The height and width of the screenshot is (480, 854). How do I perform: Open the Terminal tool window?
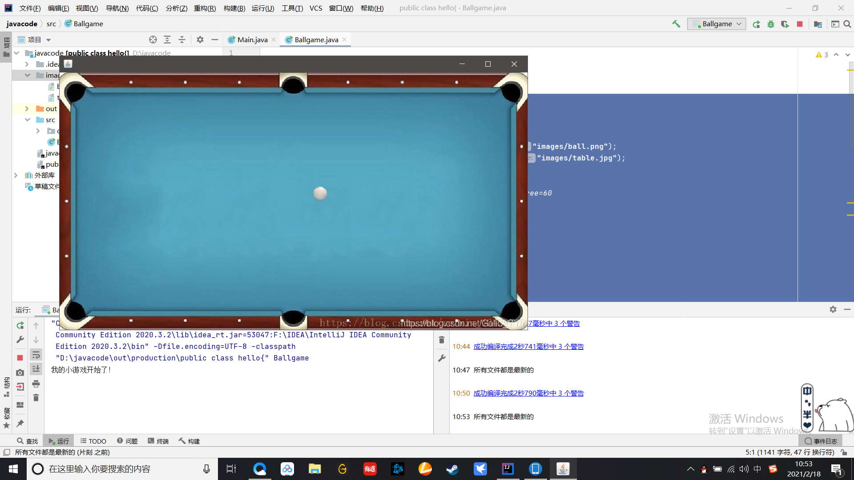158,441
